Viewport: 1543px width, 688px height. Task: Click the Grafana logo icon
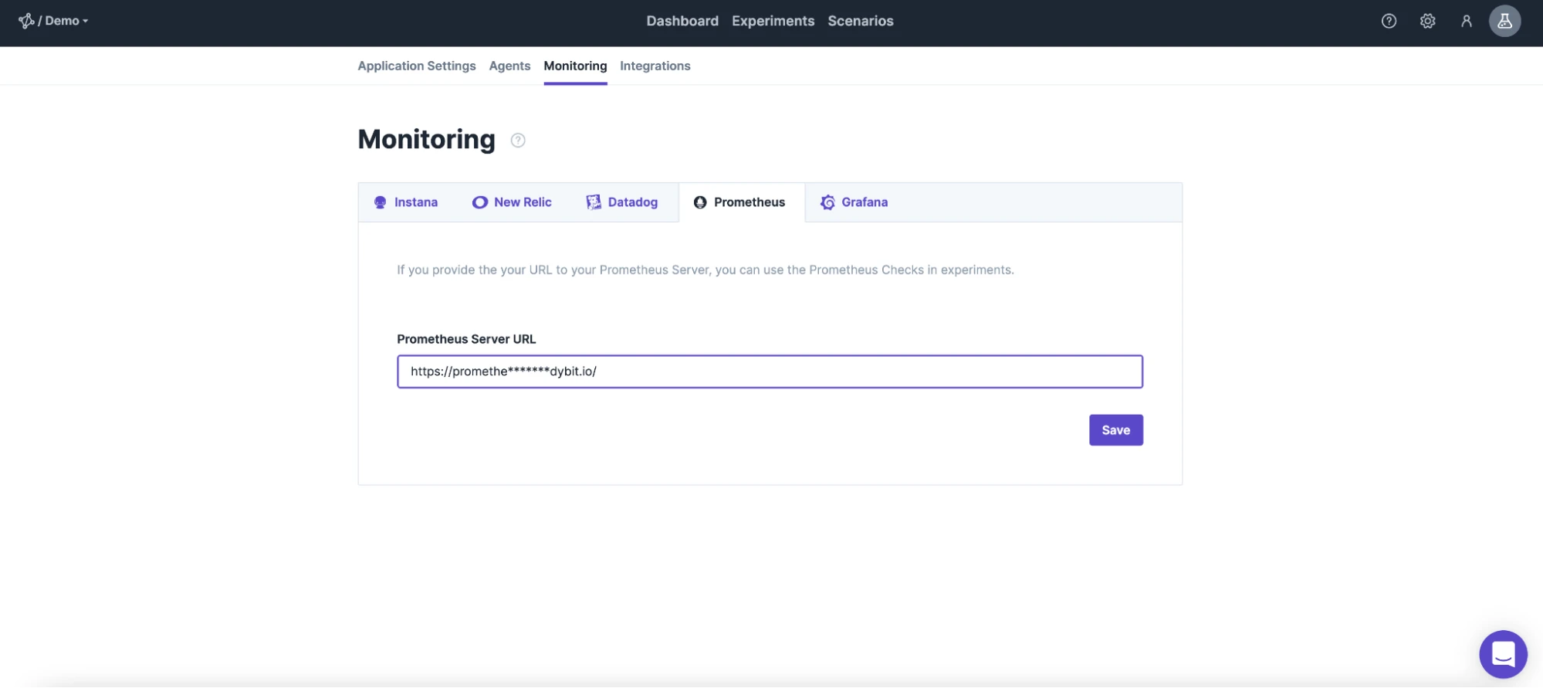[x=827, y=202]
